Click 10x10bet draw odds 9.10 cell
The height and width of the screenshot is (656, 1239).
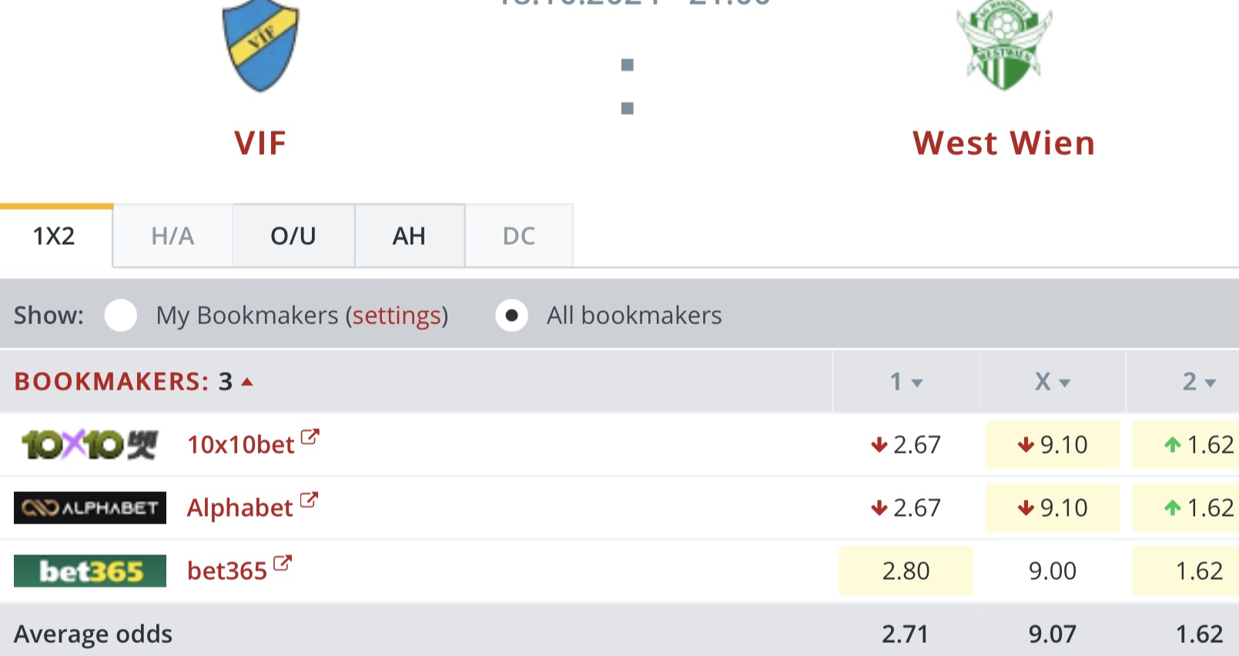(1052, 445)
